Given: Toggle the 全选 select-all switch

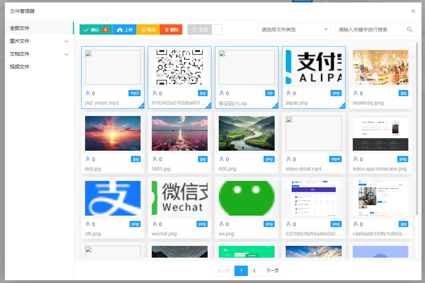Looking at the screenshot, I should 205,30.
